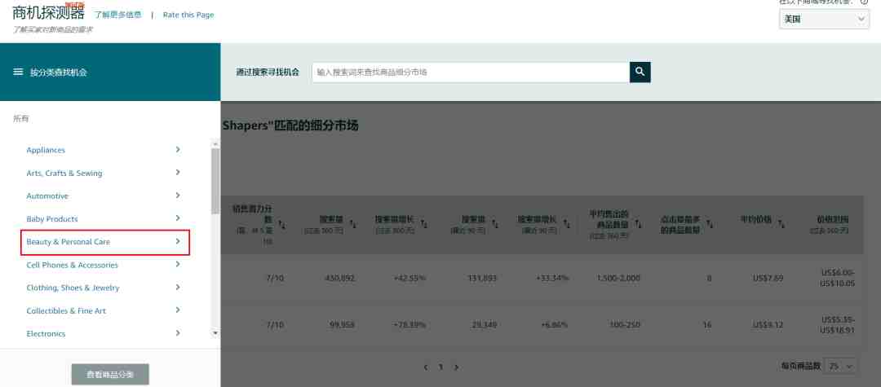
Task: Click the US$5.35-US$18.91 price range cell
Action: pyautogui.click(x=838, y=325)
